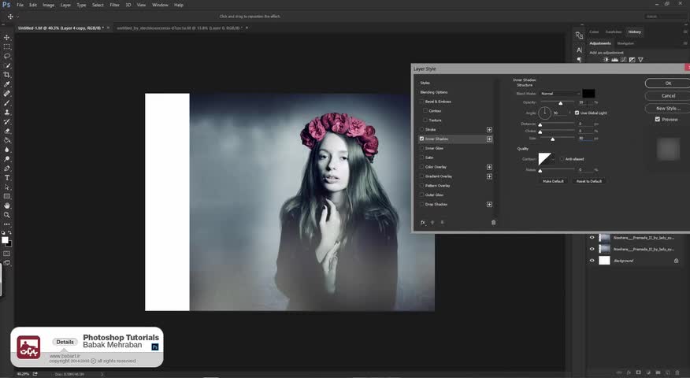This screenshot has height=378, width=690.
Task: Hide the Background layer with its eye icon
Action: pos(592,261)
